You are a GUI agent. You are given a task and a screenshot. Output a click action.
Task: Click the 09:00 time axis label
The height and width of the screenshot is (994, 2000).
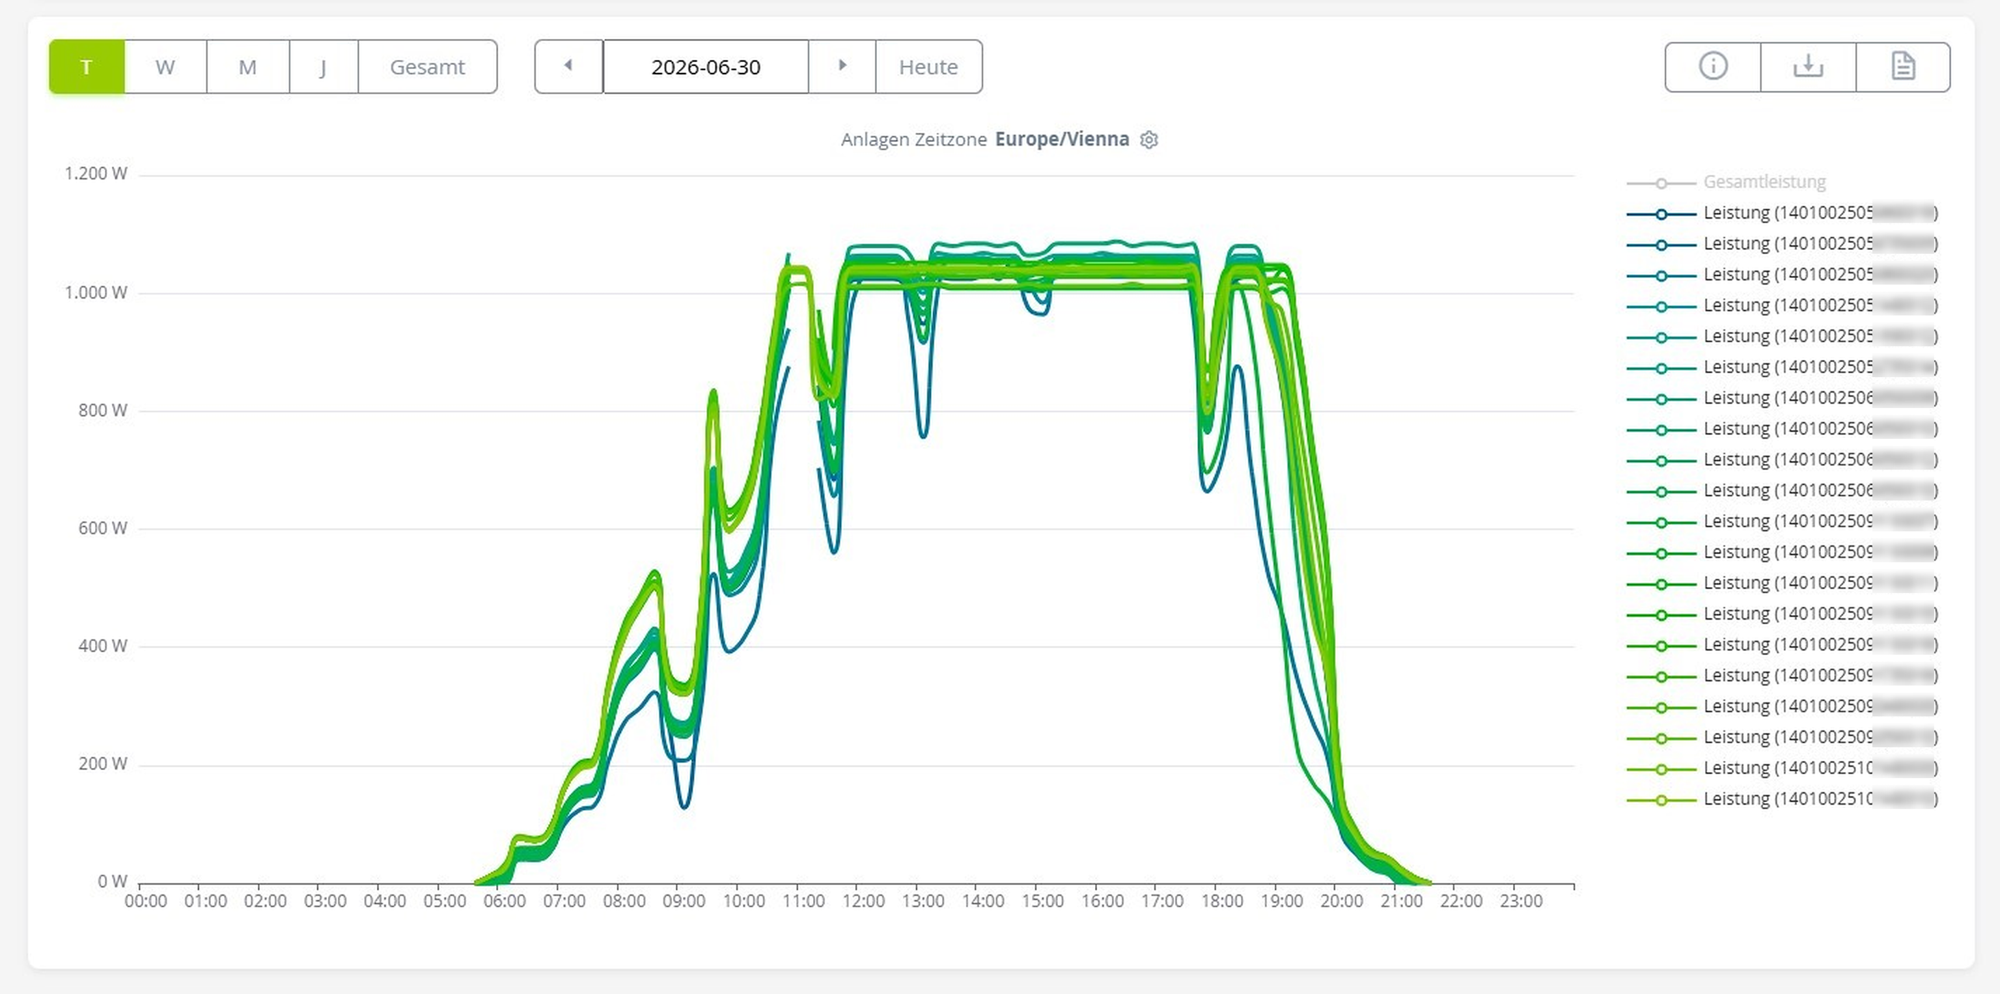pyautogui.click(x=684, y=902)
